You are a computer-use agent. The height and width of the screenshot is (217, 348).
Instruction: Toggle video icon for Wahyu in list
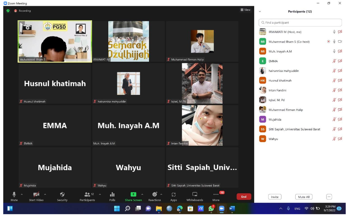tap(340, 139)
